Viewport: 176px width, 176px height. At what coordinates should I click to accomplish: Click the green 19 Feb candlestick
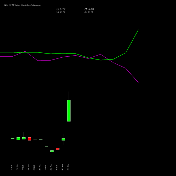pos(24,138)
